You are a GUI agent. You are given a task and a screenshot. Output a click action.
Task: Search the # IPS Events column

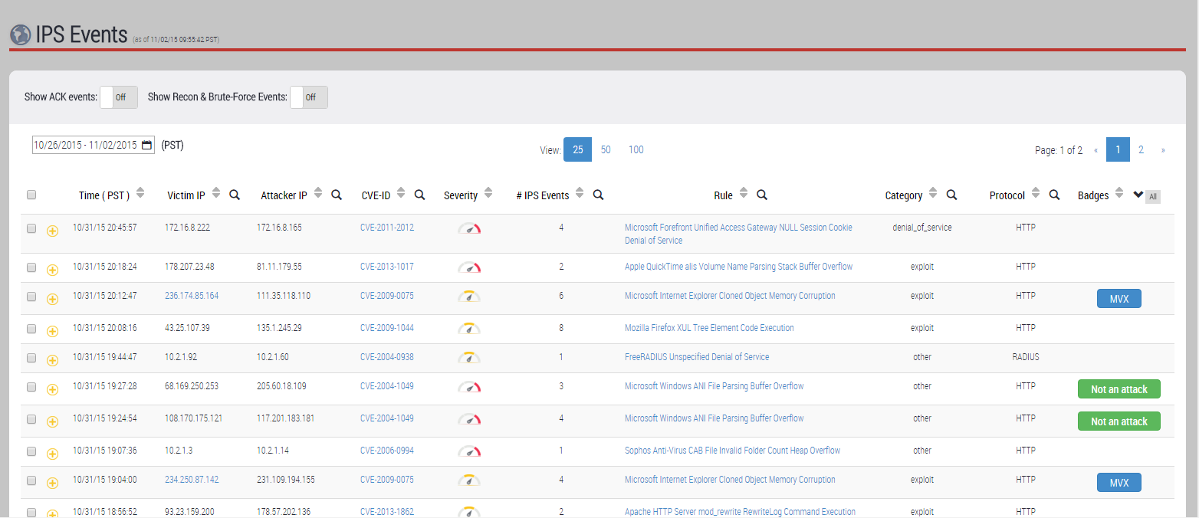599,195
